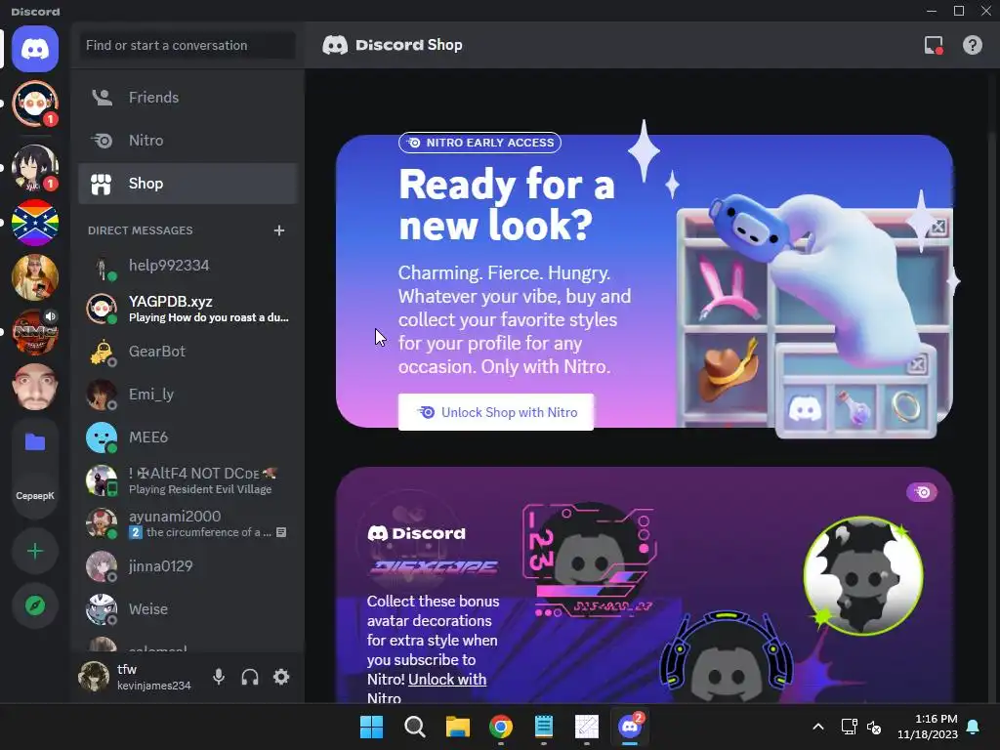Screen dimensions: 1000x750
Task: Click the Find or start a conversation field
Action: 187,45
